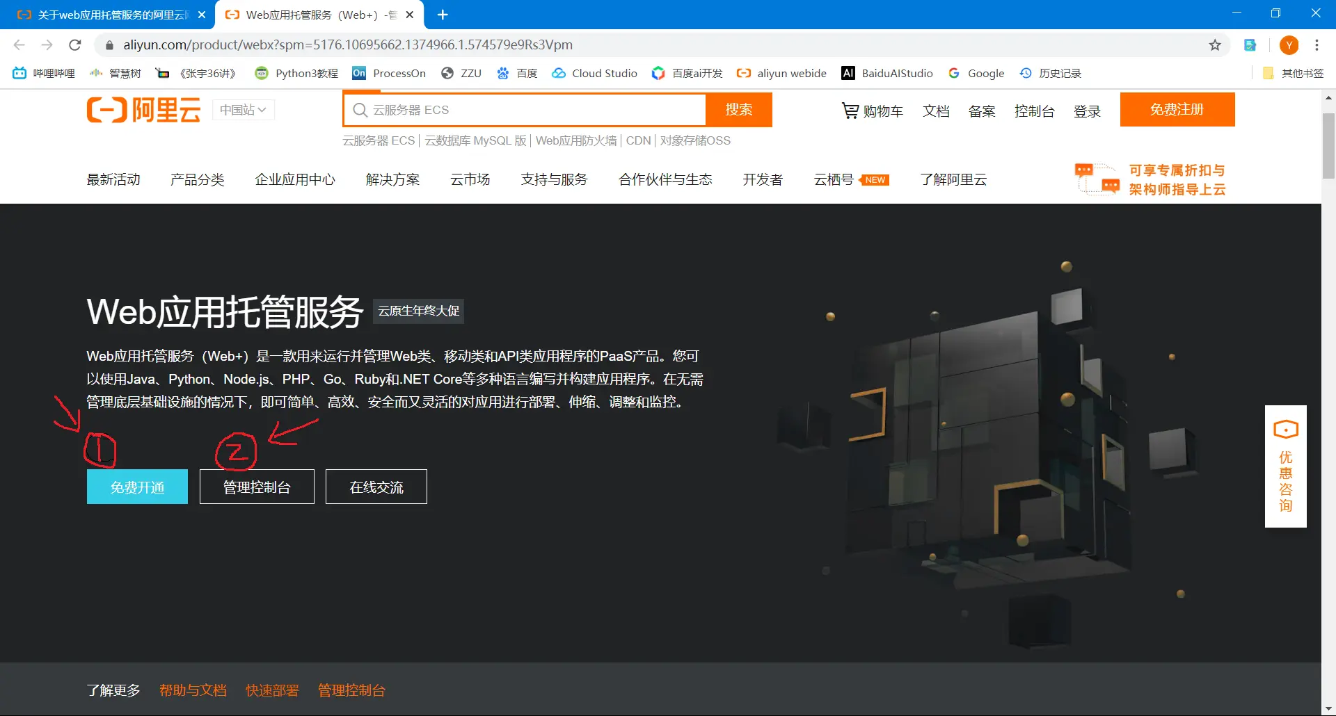1336x716 pixels.
Task: Click the 登录 link
Action: pyautogui.click(x=1087, y=111)
